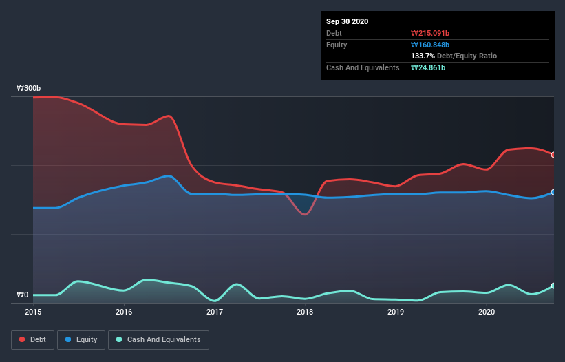The width and height of the screenshot is (565, 362).
Task: Select the blue Equity endpoint marker
Action: (x=553, y=192)
